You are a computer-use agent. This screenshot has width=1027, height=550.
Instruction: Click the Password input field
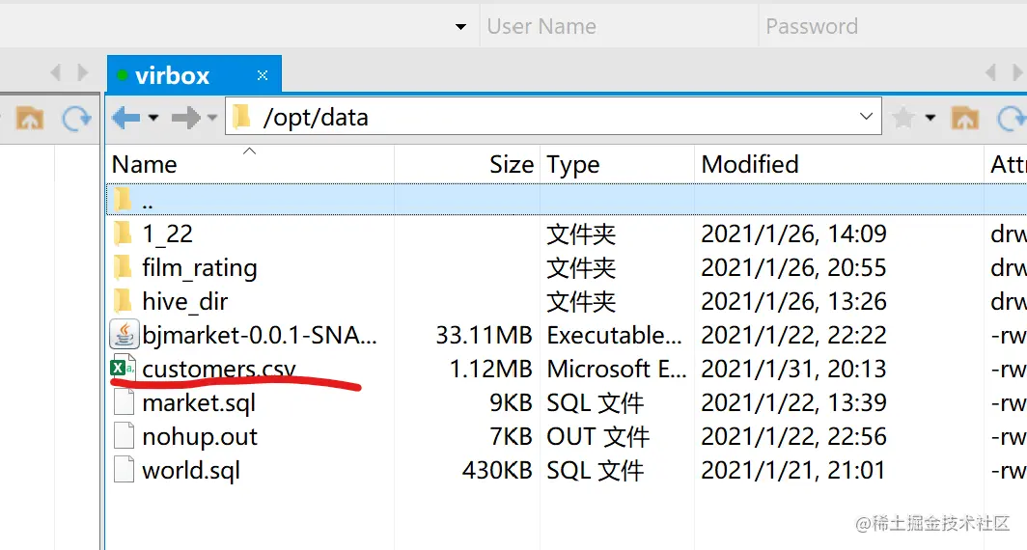click(x=893, y=26)
